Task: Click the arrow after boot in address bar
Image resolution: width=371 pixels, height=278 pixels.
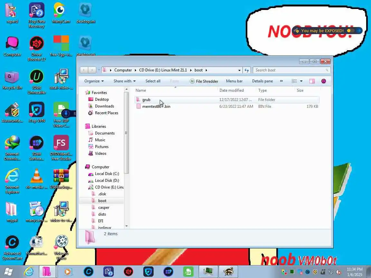Action: (206, 70)
